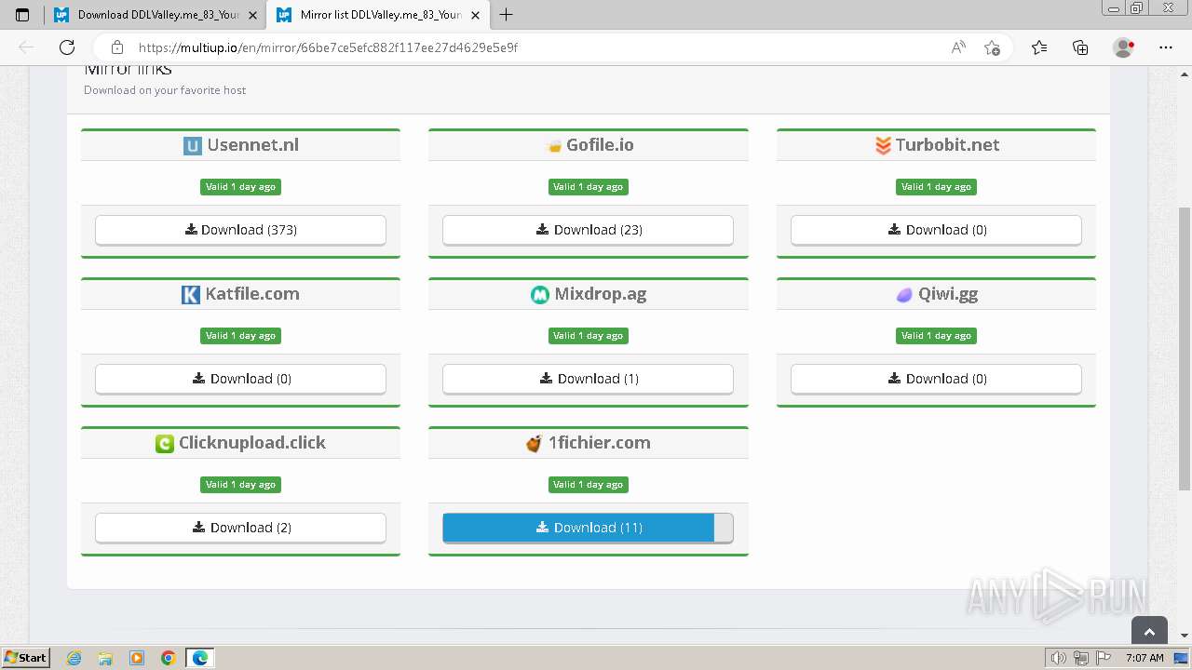Open File Explorer from taskbar
1192x670 pixels.
click(x=105, y=658)
